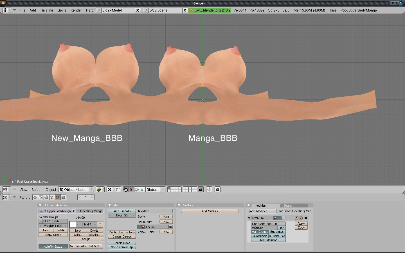Click the layer lock icon
The height and width of the screenshot is (253, 405).
point(200,189)
